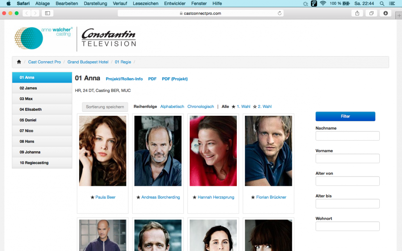
Task: Open the PDF (Projekt) link
Action: click(174, 79)
